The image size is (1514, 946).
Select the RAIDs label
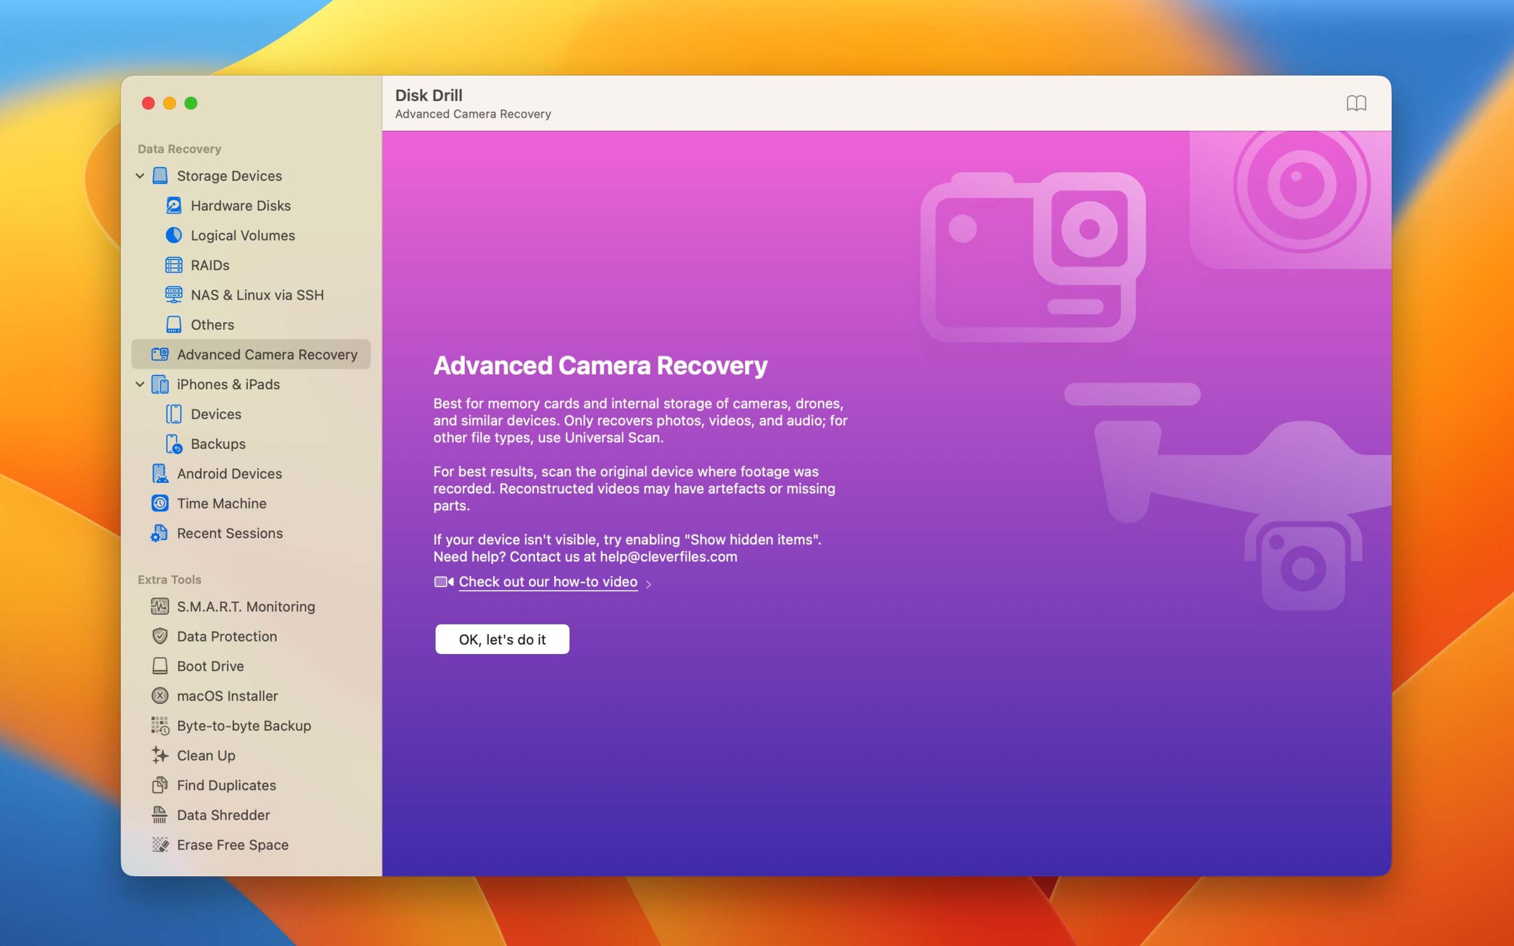coord(210,265)
